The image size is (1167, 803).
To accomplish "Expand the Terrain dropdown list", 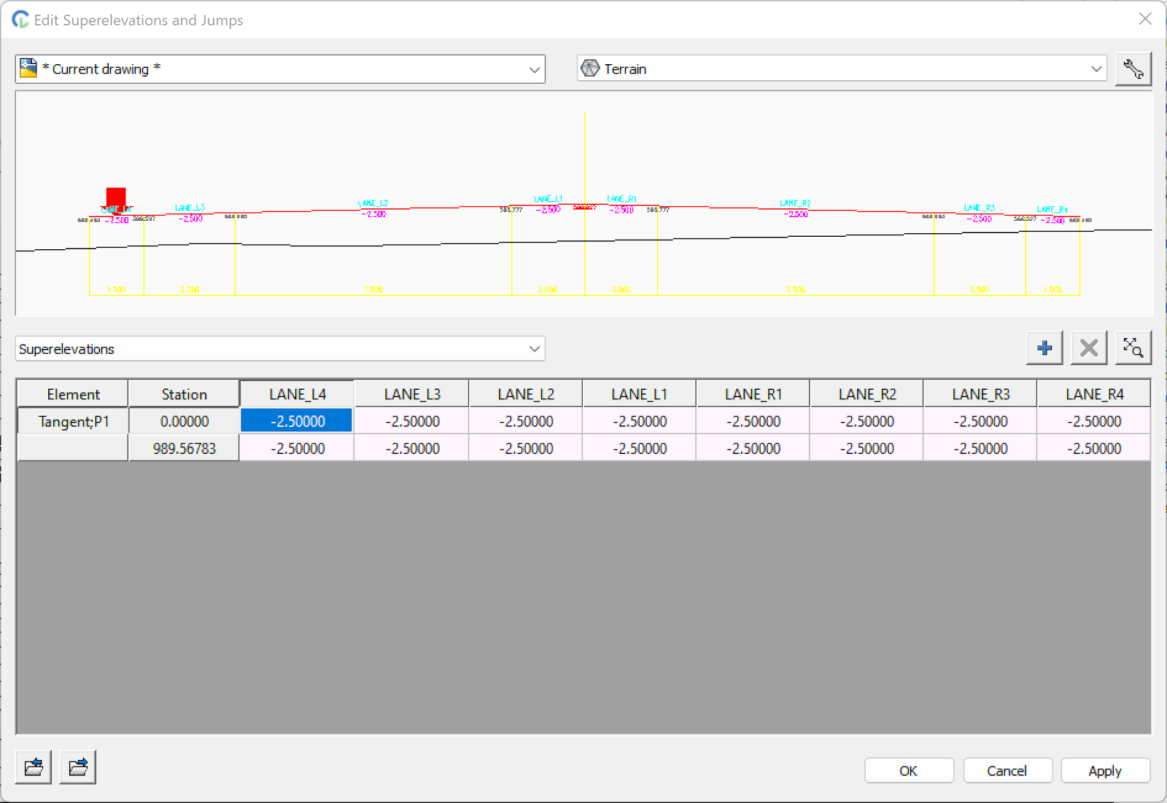I will (x=1096, y=69).
